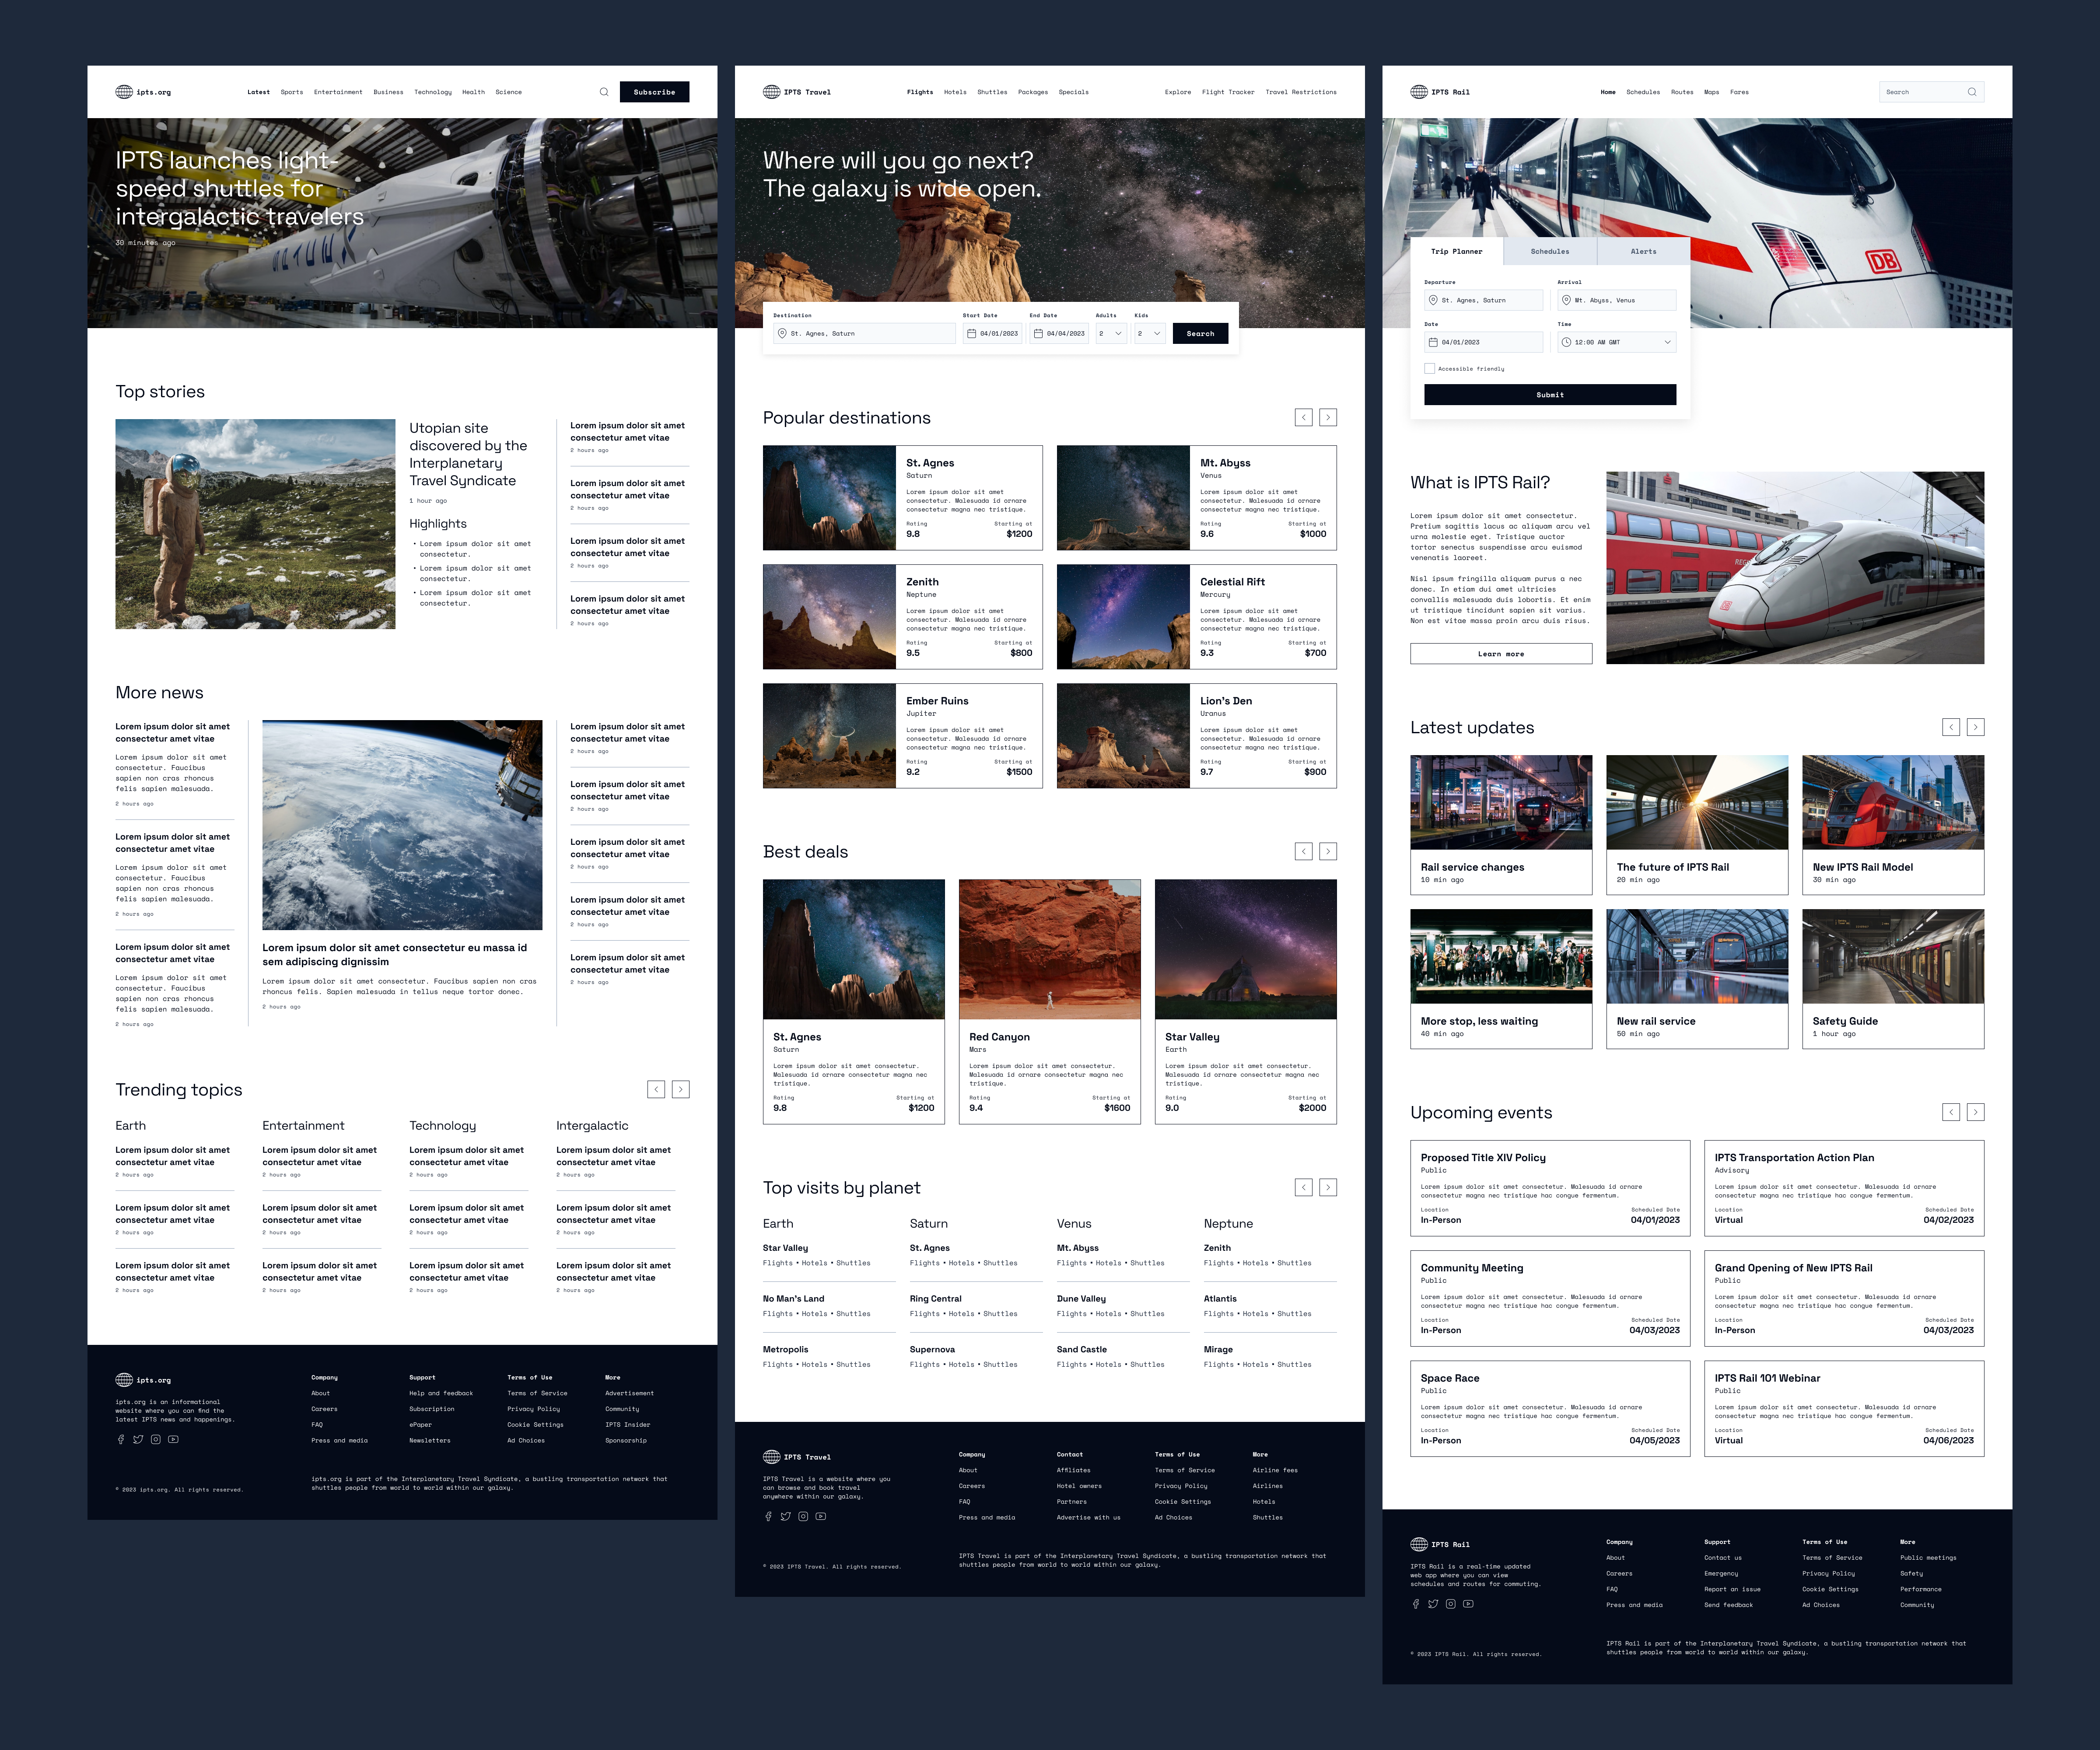Click the next arrow beside Popular destinations

pyautogui.click(x=1328, y=418)
